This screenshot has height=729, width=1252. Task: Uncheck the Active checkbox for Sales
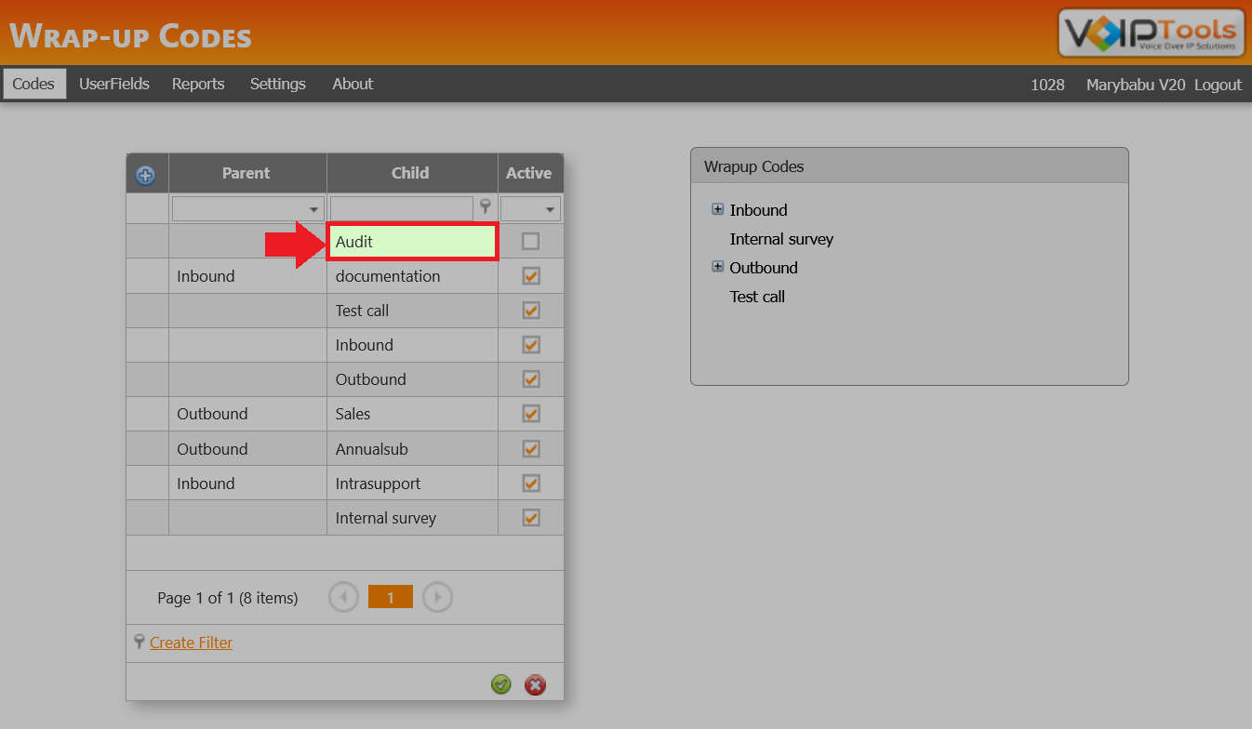tap(530, 413)
